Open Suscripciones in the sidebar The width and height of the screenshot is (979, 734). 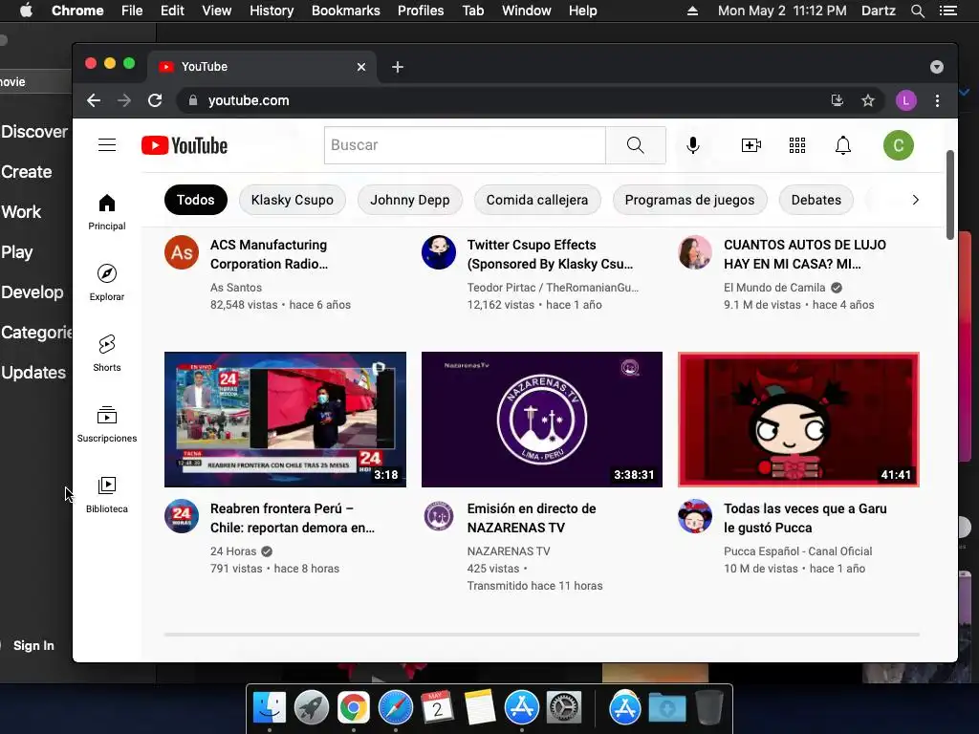[x=107, y=424]
